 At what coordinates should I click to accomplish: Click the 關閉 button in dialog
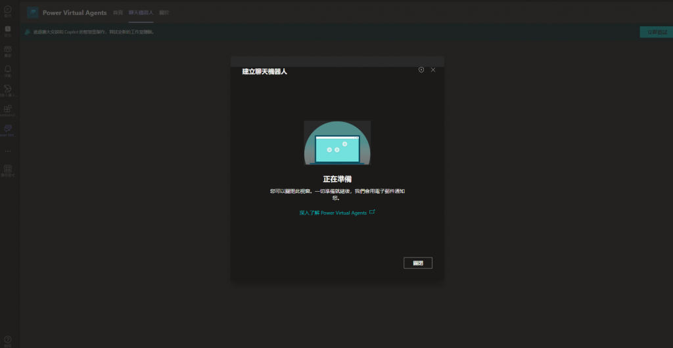click(417, 263)
